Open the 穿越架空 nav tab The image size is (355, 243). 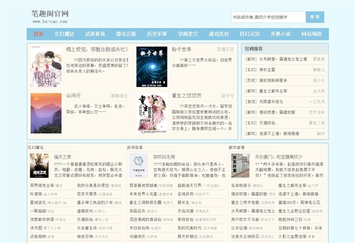(188, 34)
